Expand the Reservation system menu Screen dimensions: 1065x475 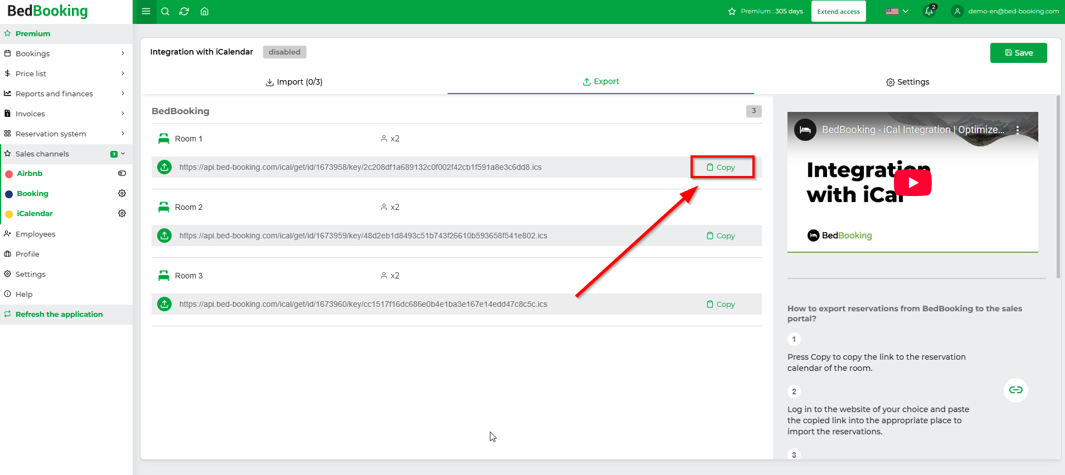(x=66, y=134)
